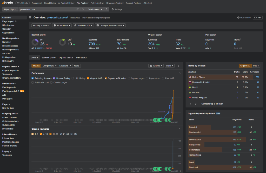Open Daily interval dropdown
The height and width of the screenshot is (173, 266).
point(170,66)
